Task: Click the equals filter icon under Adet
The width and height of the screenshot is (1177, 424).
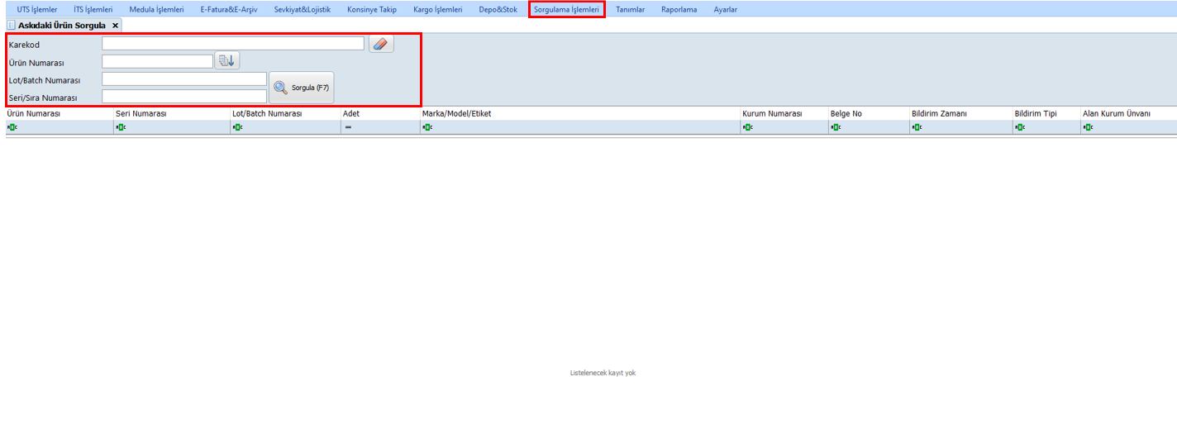Action: point(348,127)
